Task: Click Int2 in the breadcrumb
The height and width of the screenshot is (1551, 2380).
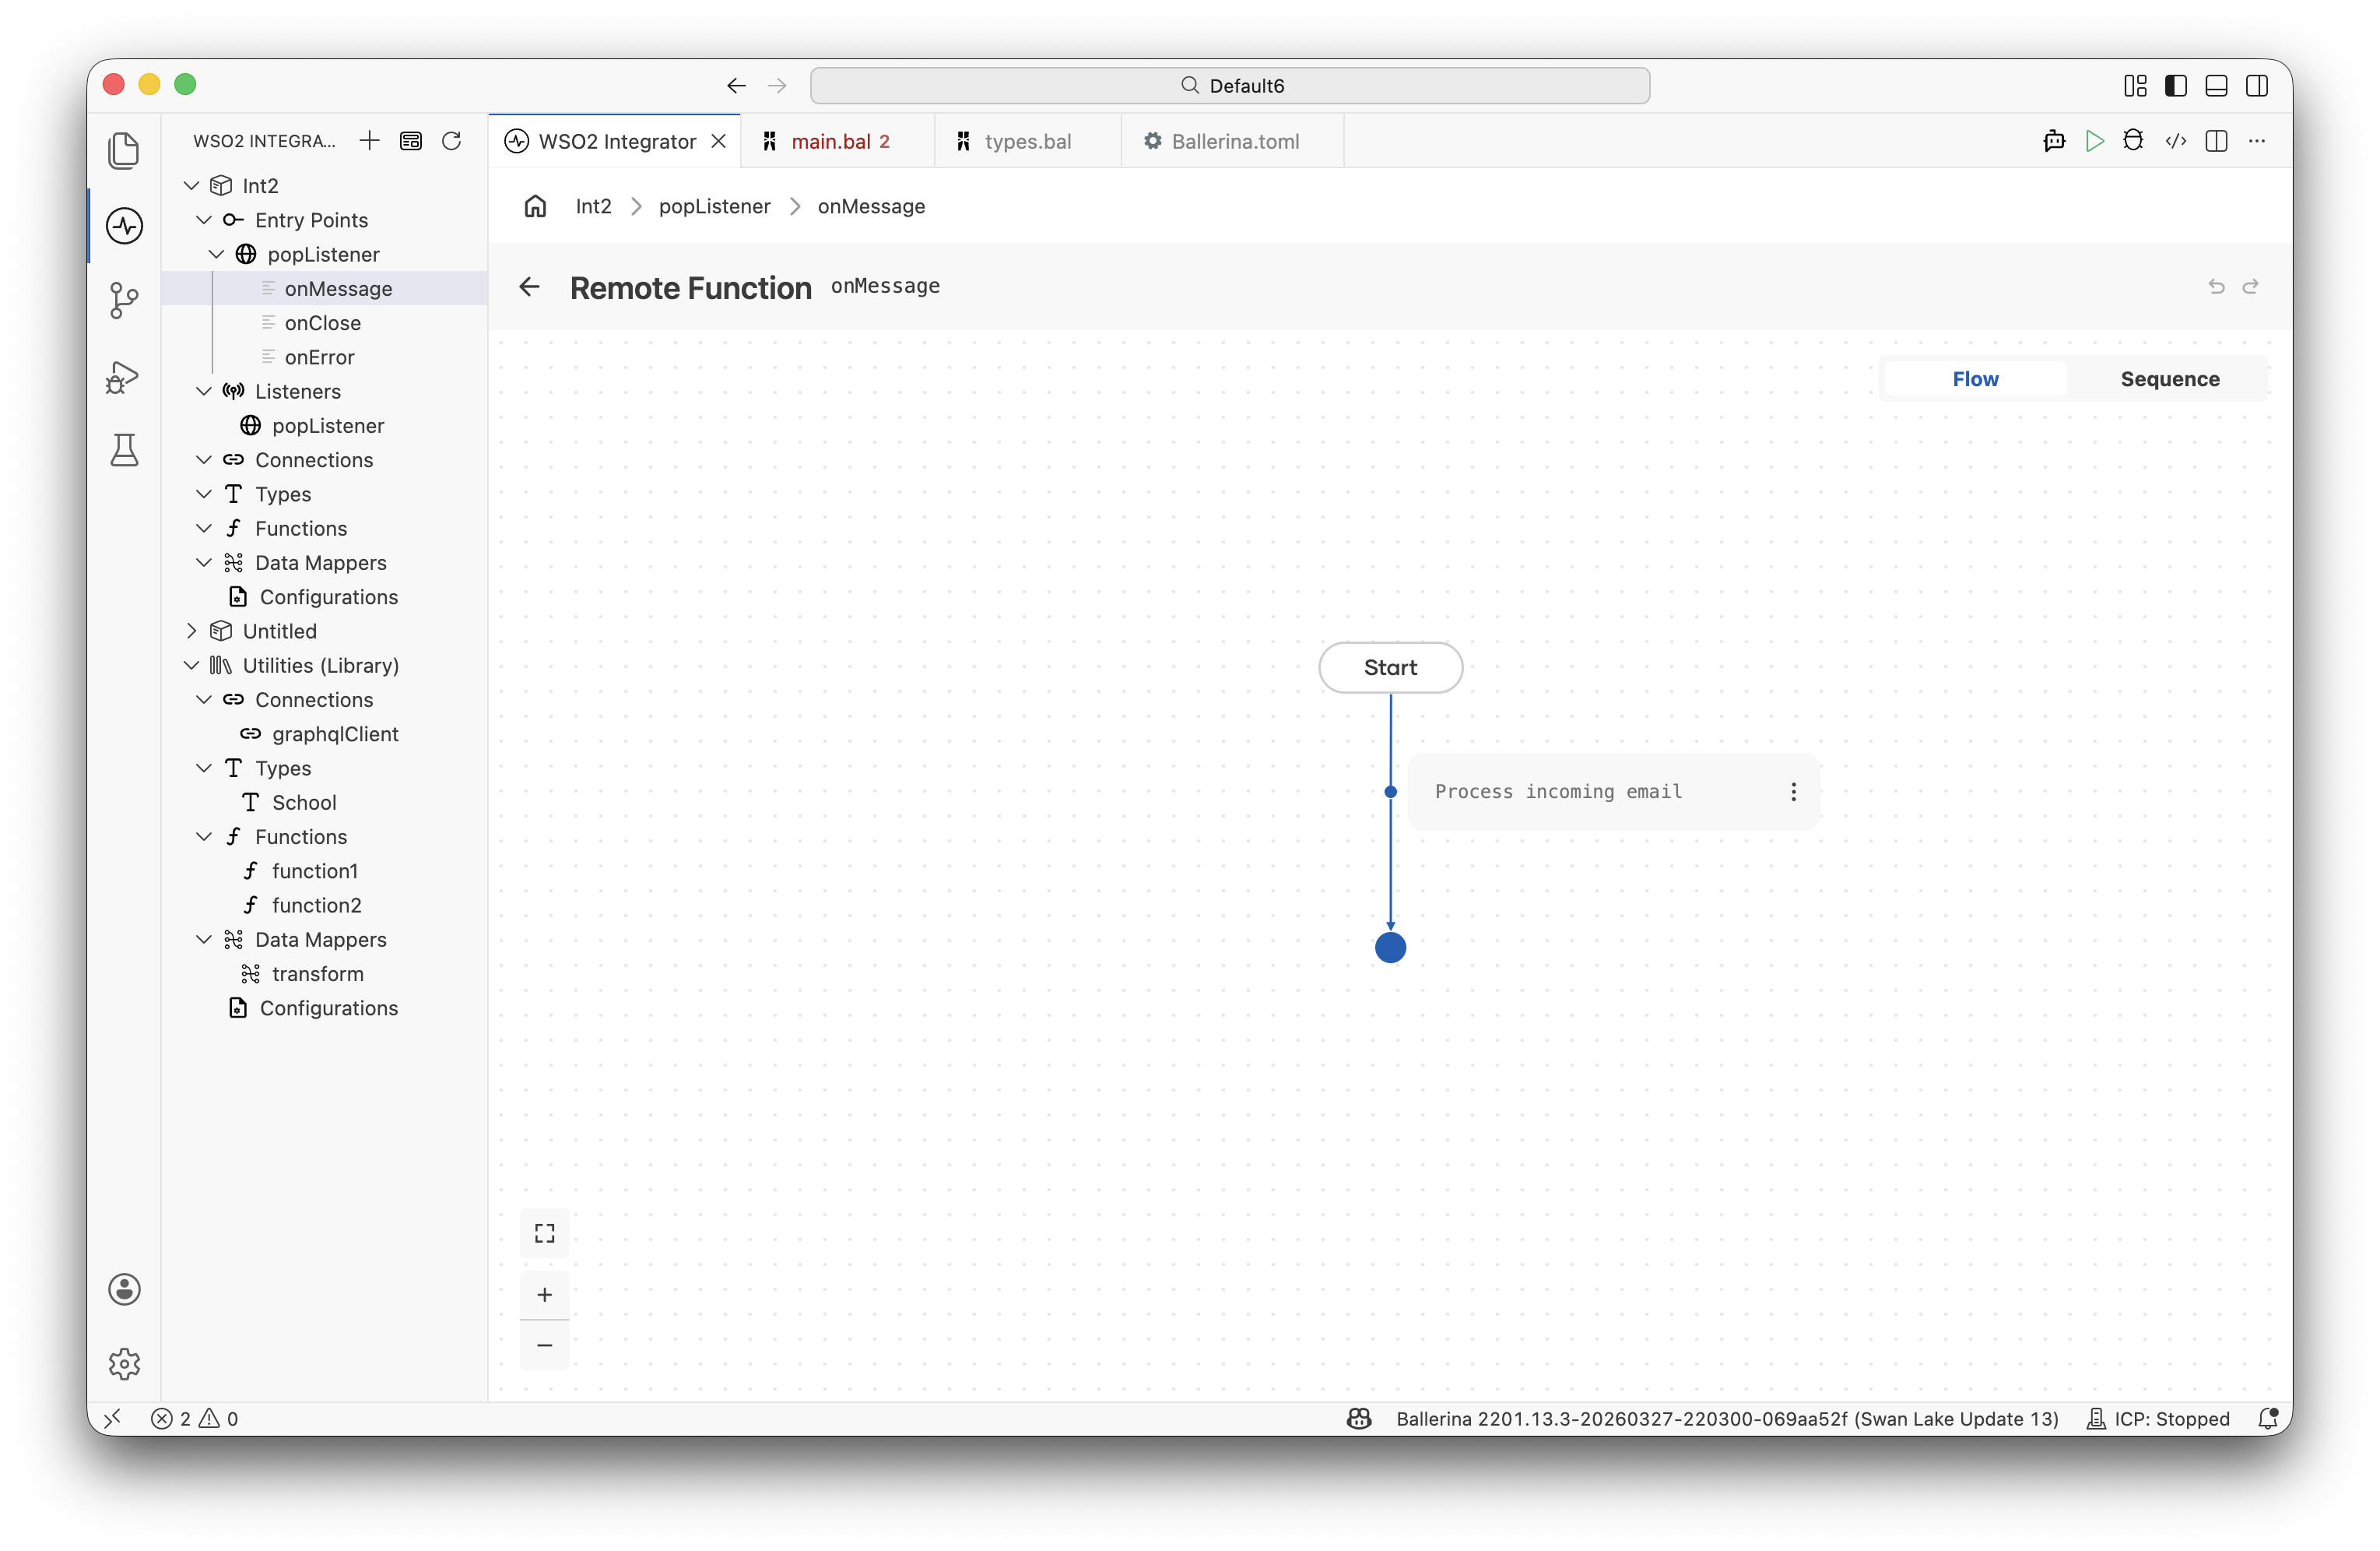Action: tap(593, 206)
